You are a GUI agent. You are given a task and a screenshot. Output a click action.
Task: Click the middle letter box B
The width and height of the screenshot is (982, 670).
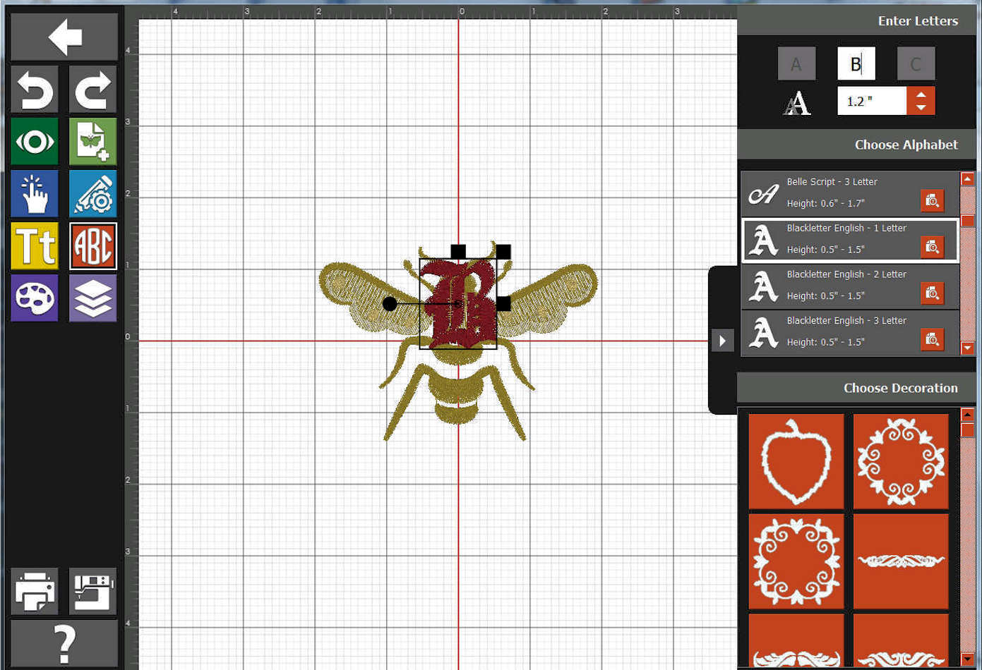pos(856,63)
